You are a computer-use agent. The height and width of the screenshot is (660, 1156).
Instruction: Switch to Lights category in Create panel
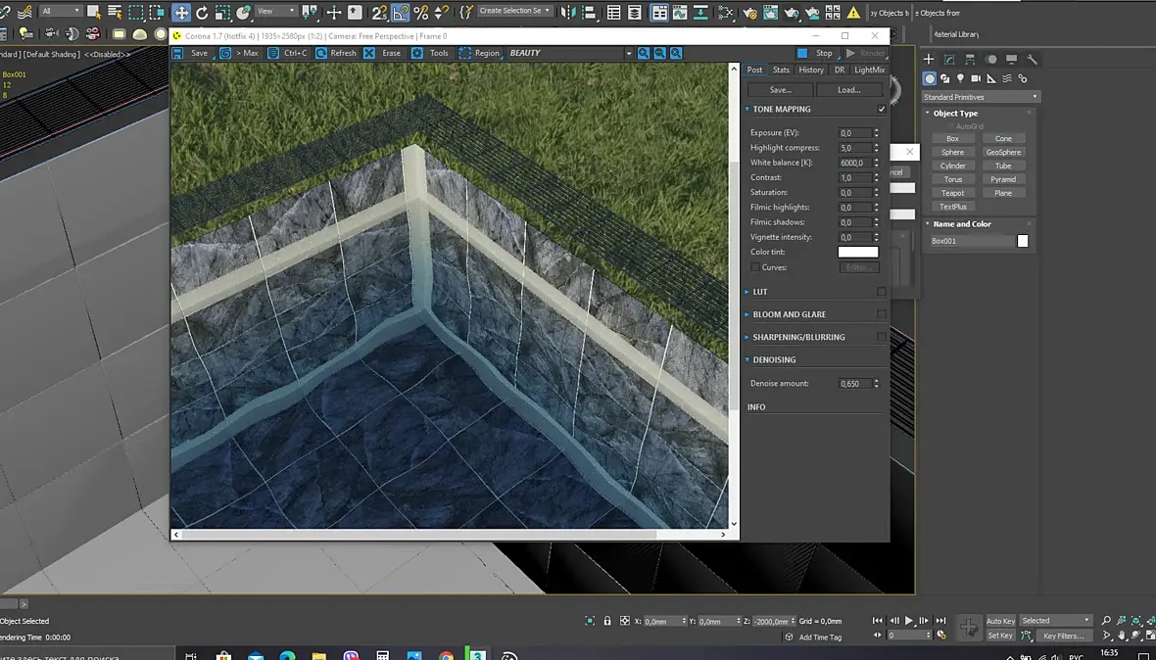click(960, 78)
